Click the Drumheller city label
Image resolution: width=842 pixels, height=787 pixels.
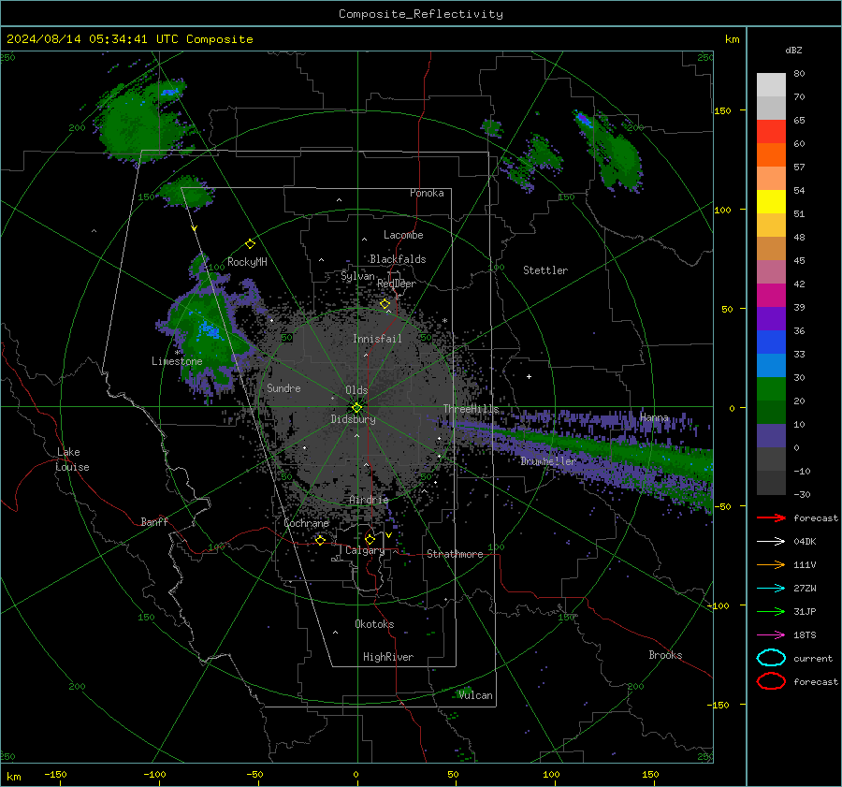pos(548,461)
